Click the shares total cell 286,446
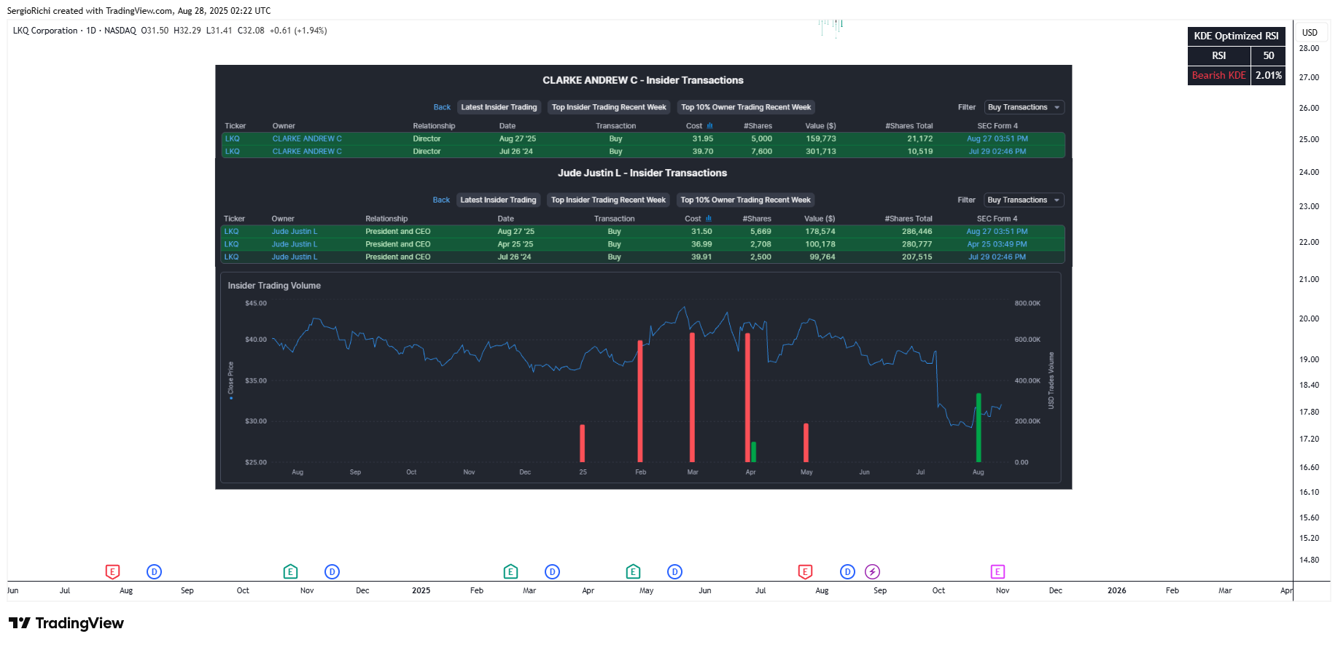 point(917,232)
